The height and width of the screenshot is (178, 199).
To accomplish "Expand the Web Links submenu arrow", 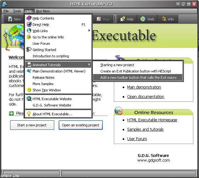I will (x=89, y=31).
